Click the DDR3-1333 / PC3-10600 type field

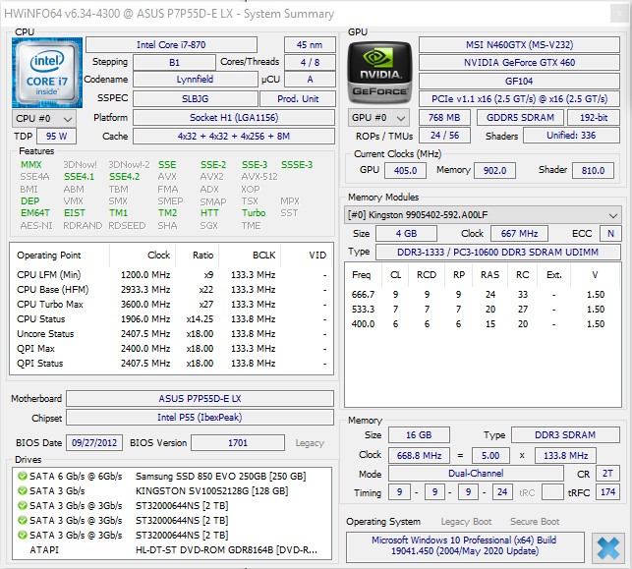[x=498, y=253]
